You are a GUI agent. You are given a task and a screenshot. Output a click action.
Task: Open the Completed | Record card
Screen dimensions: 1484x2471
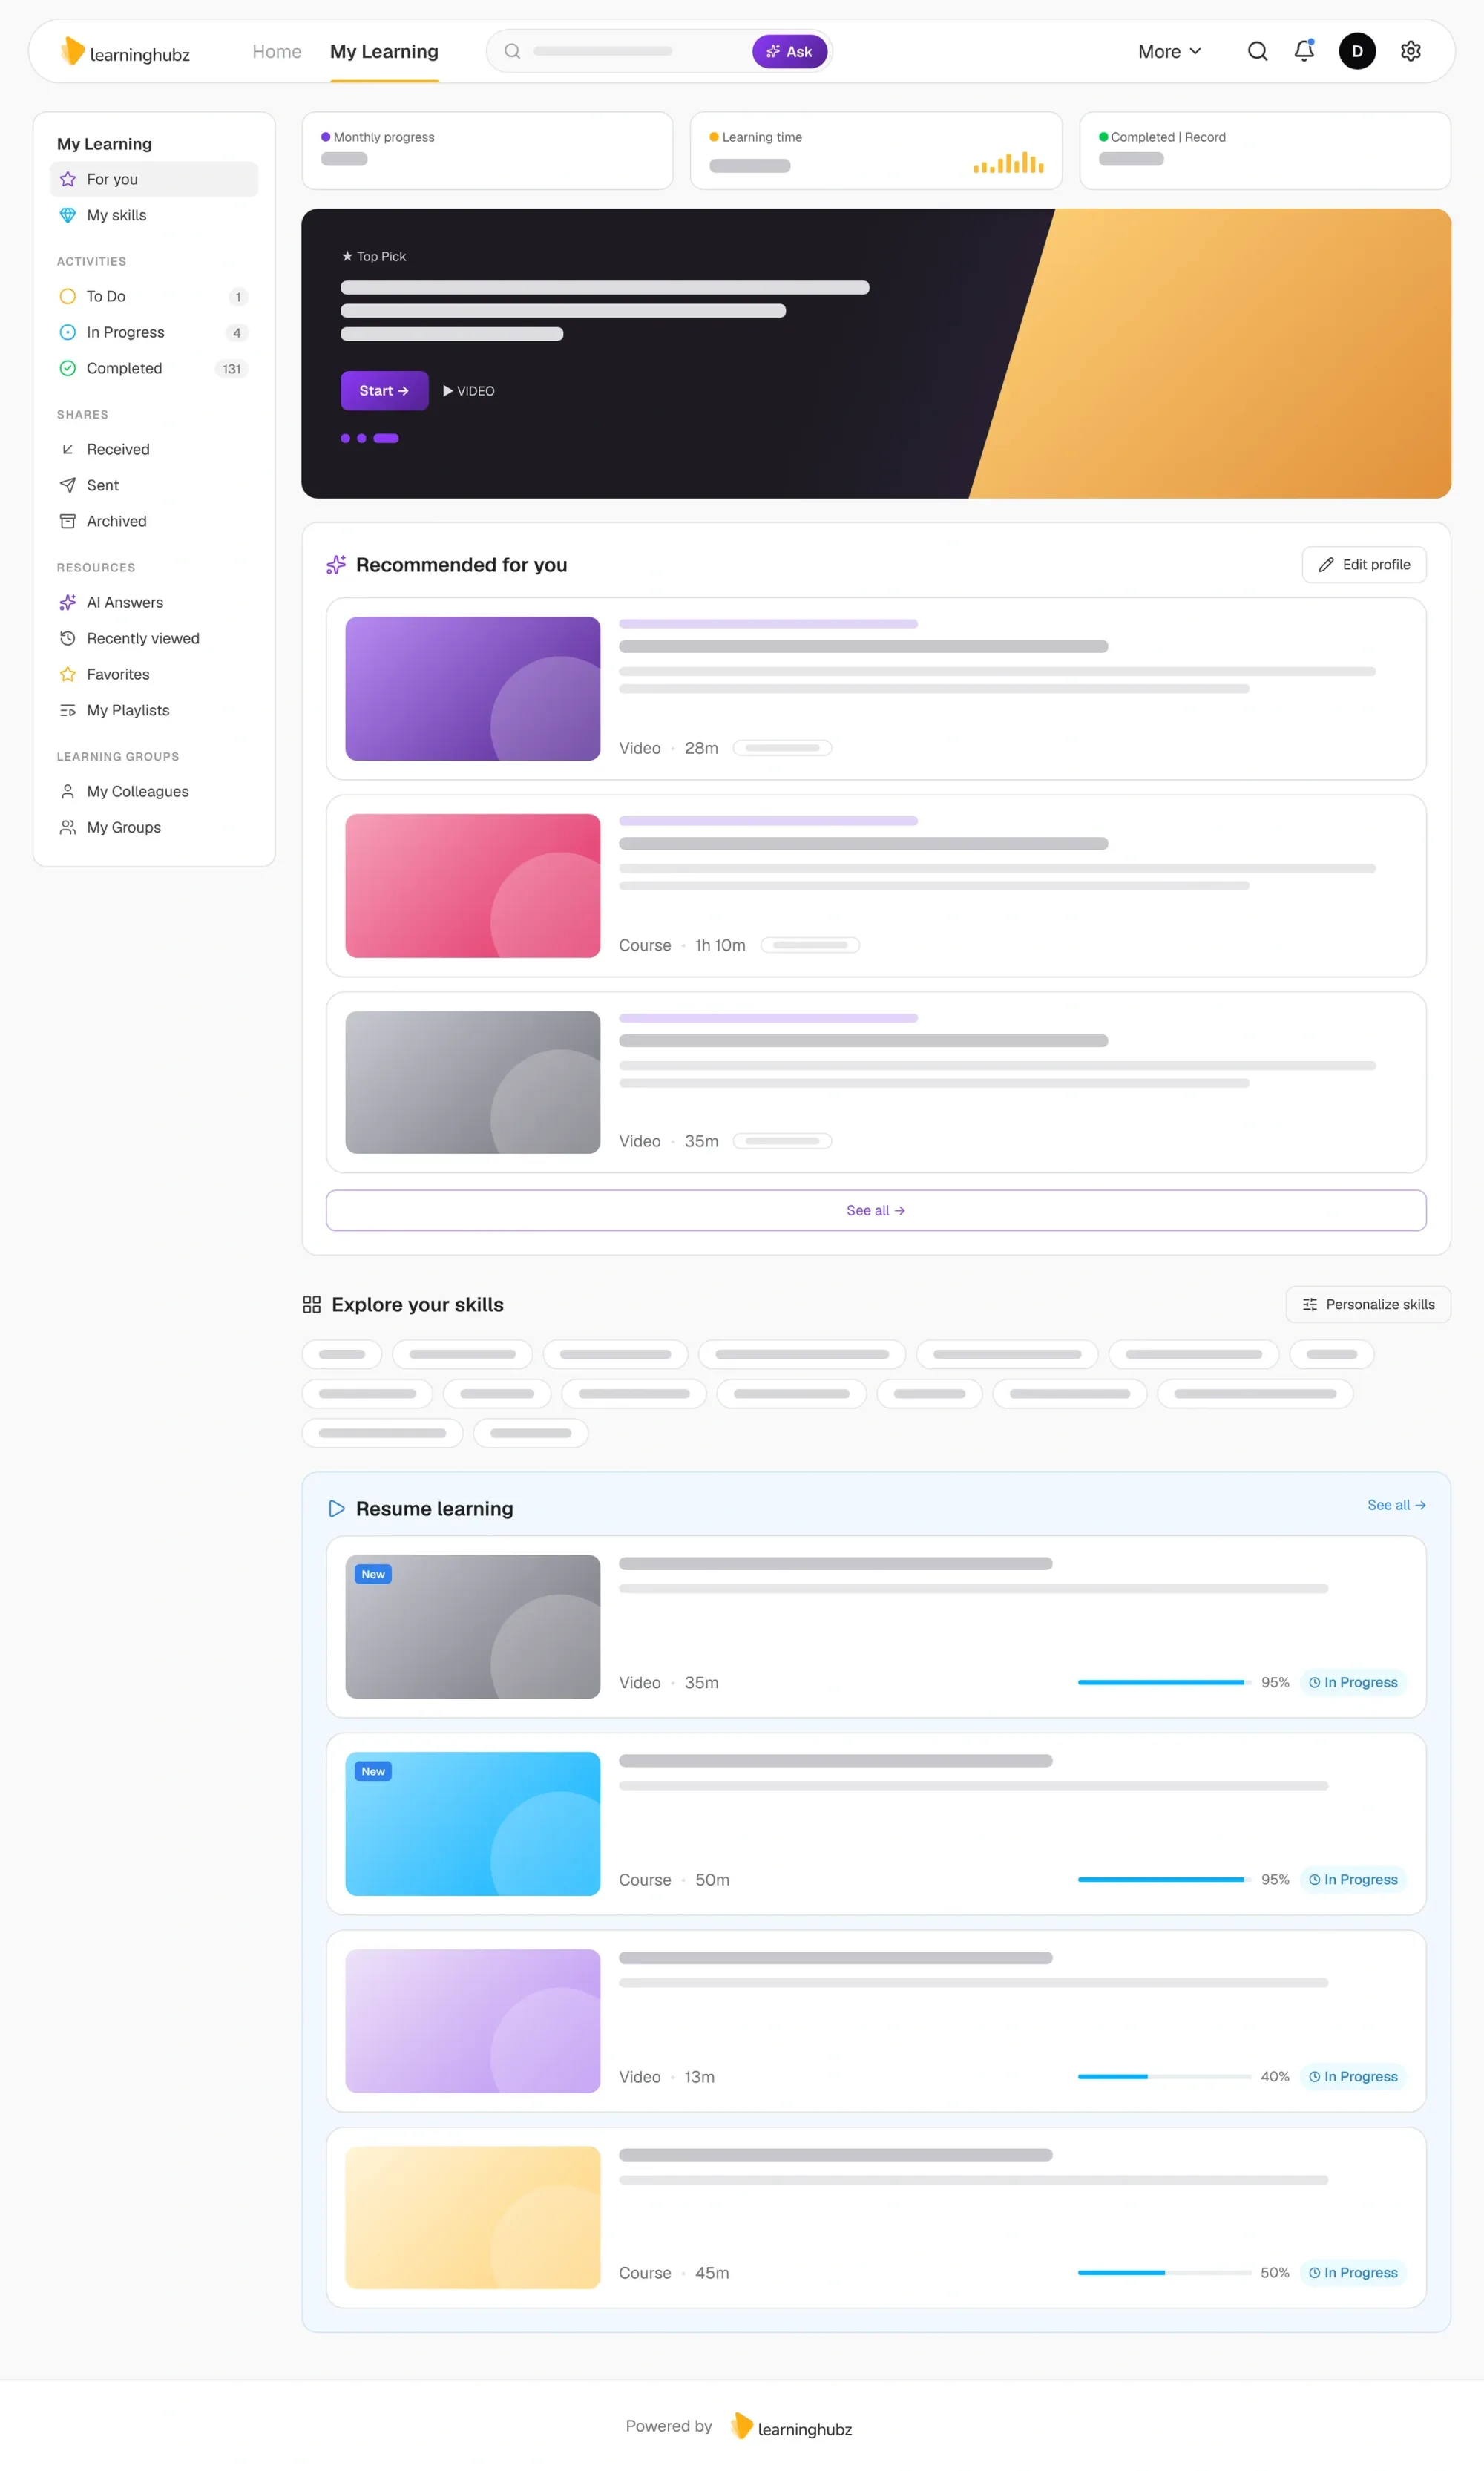point(1264,150)
